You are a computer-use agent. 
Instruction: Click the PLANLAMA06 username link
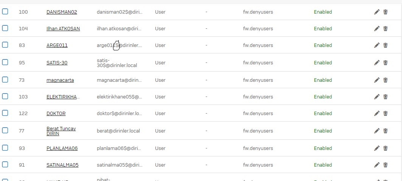(x=62, y=148)
